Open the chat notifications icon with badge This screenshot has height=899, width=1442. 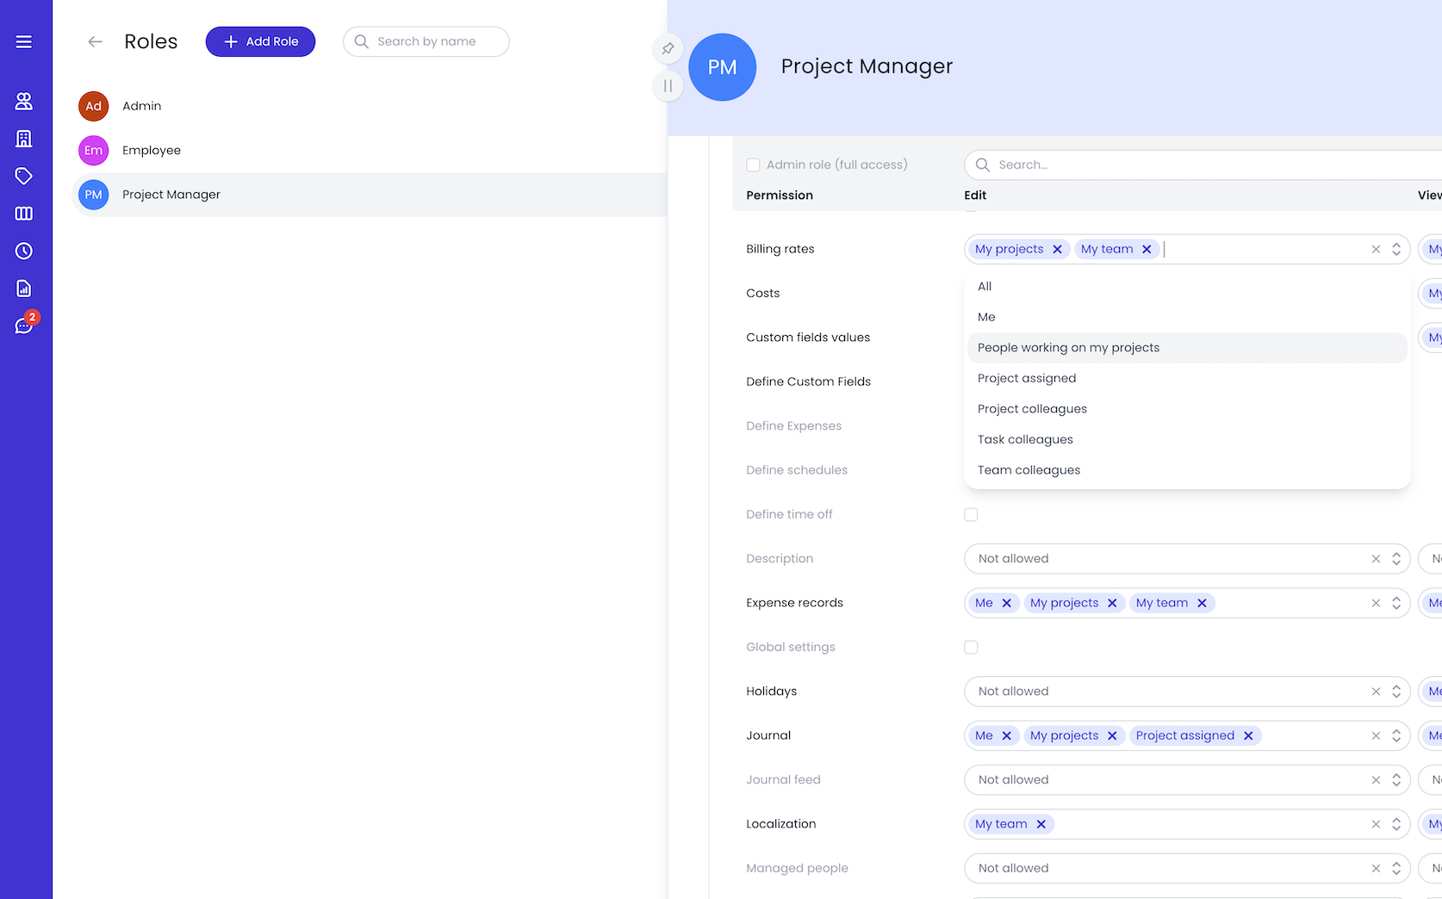24,325
